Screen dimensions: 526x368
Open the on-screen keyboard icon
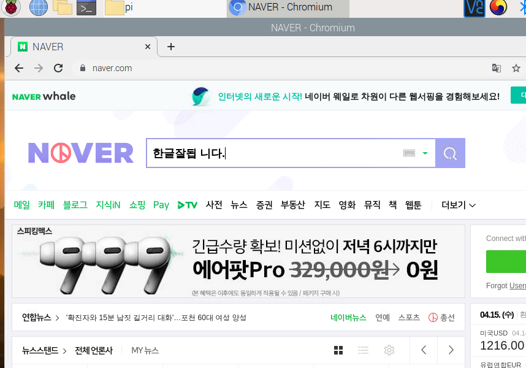[x=409, y=153]
